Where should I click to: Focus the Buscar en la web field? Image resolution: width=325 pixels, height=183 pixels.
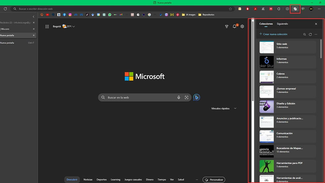(x=145, y=97)
